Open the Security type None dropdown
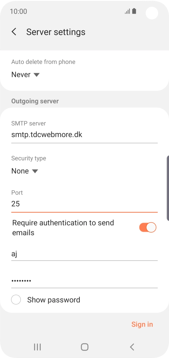Viewport: 169px width, 358px height. click(25, 171)
